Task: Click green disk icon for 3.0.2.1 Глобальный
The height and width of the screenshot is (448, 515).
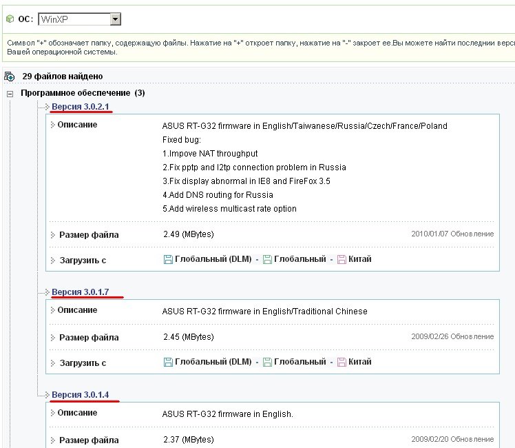Action: coord(267,260)
